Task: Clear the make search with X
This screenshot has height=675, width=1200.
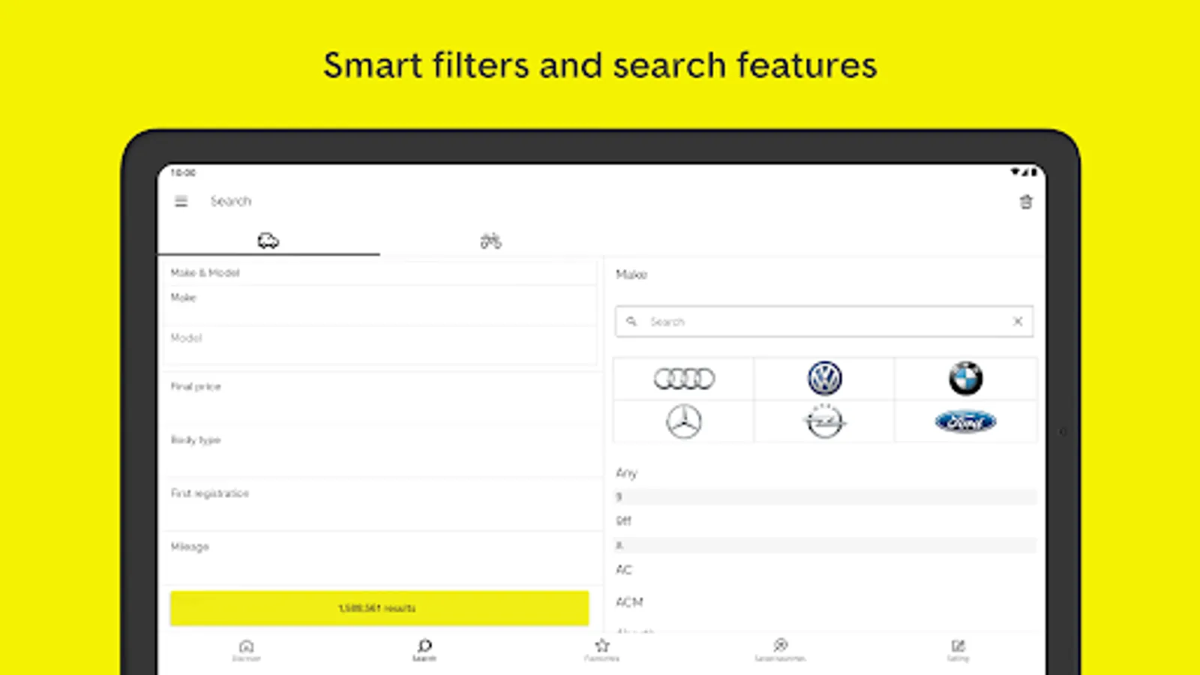Action: tap(1018, 322)
